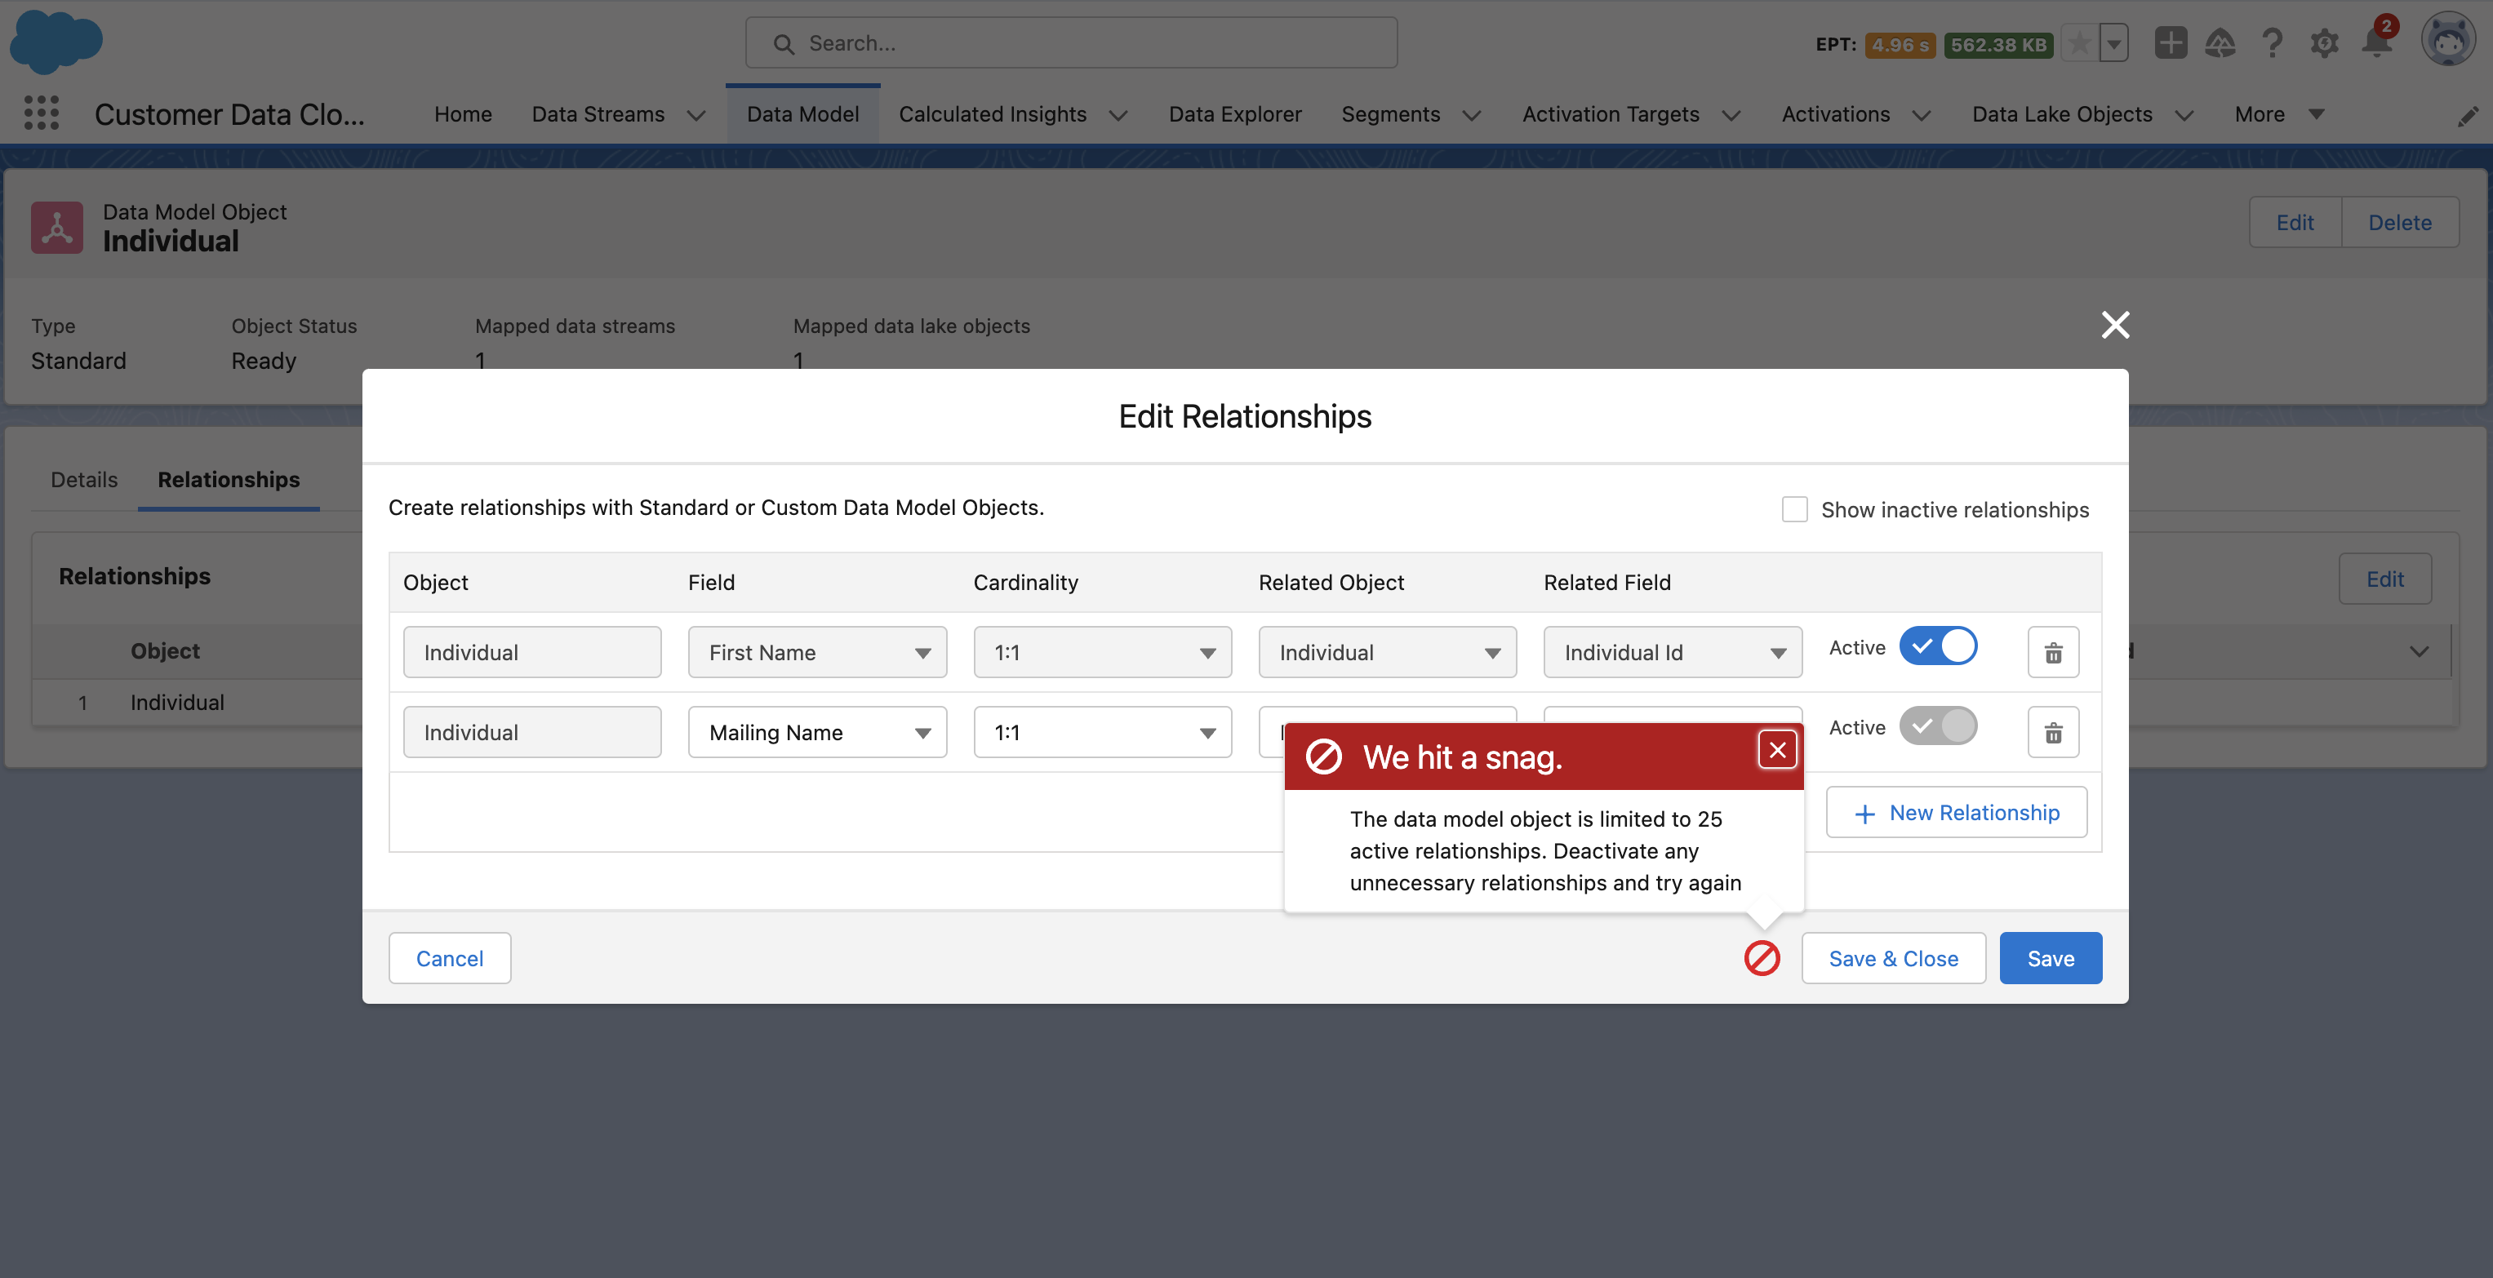Open the Data Streams tab

pos(598,114)
